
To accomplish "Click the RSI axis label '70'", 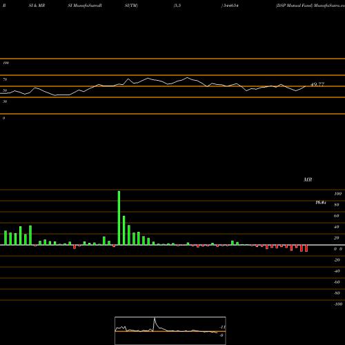I will [x=5, y=79].
